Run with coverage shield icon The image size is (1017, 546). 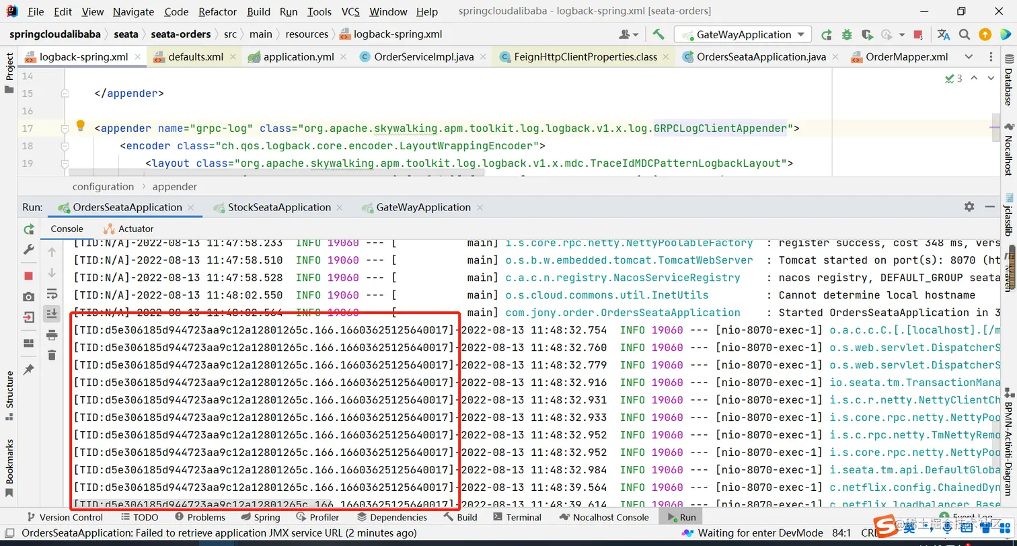point(867,34)
